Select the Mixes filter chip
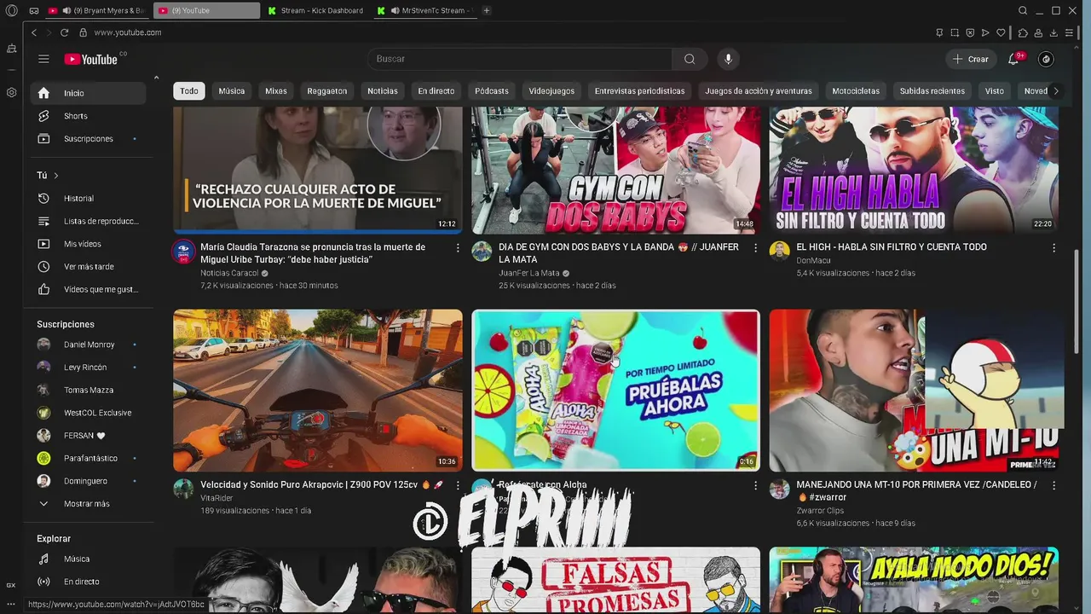The height and width of the screenshot is (614, 1091). (276, 91)
